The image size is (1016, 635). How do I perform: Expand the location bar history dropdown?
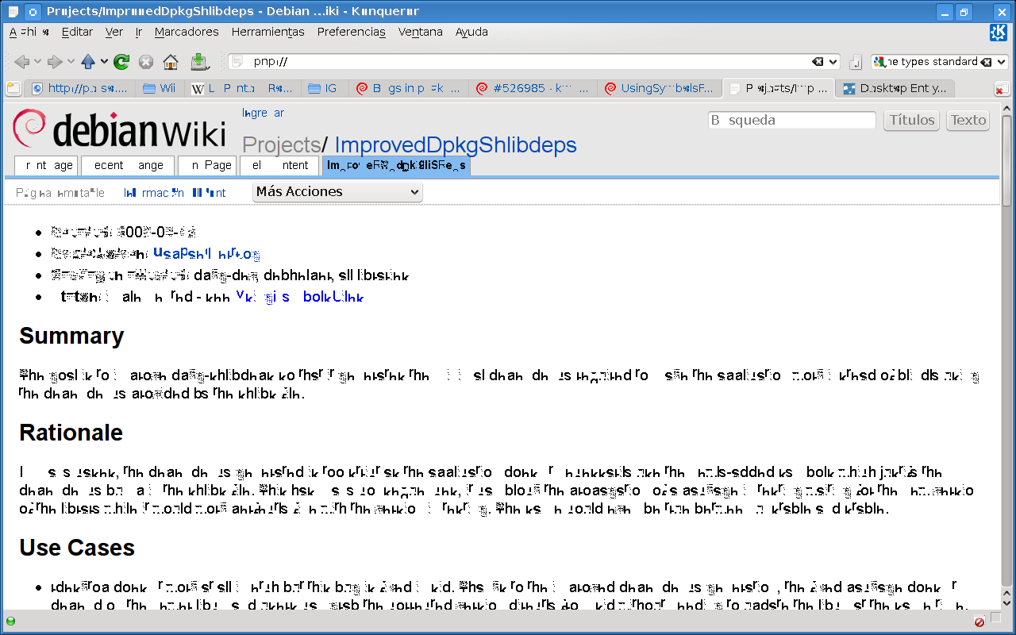click(833, 62)
